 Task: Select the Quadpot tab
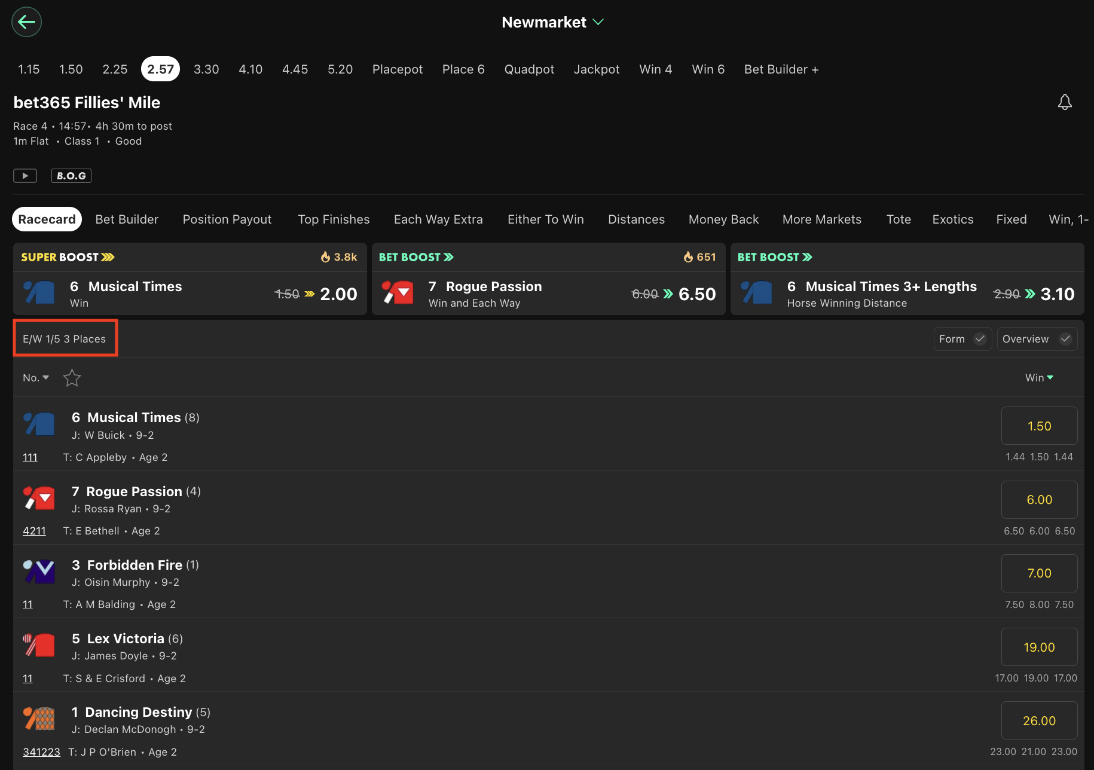coord(529,69)
